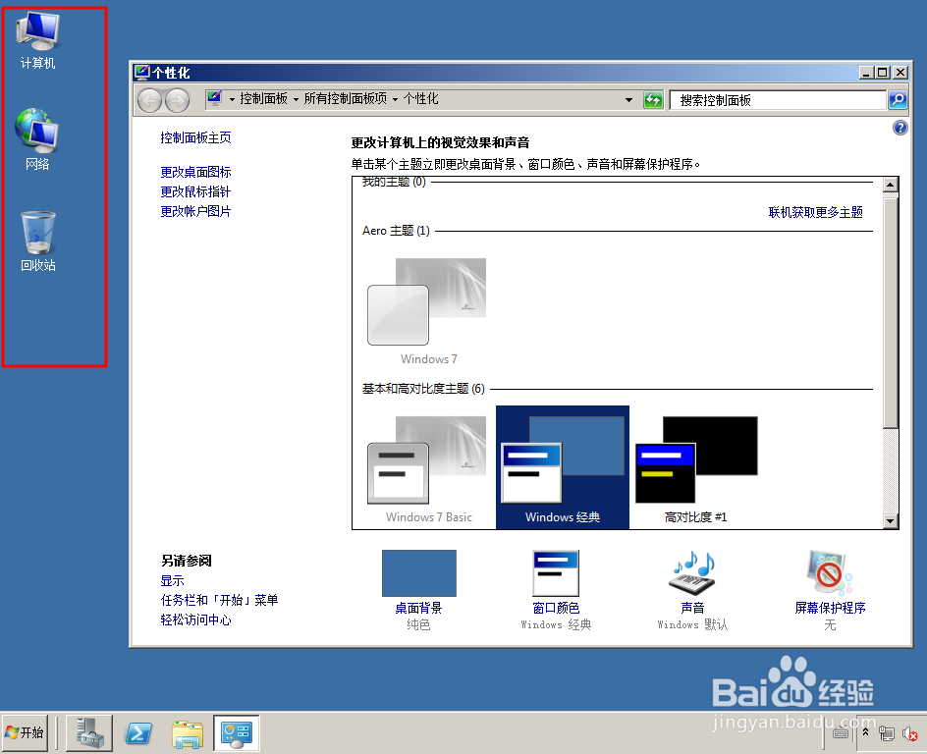The height and width of the screenshot is (754, 927).
Task: Show hidden tray icons arrow
Action: click(x=865, y=731)
